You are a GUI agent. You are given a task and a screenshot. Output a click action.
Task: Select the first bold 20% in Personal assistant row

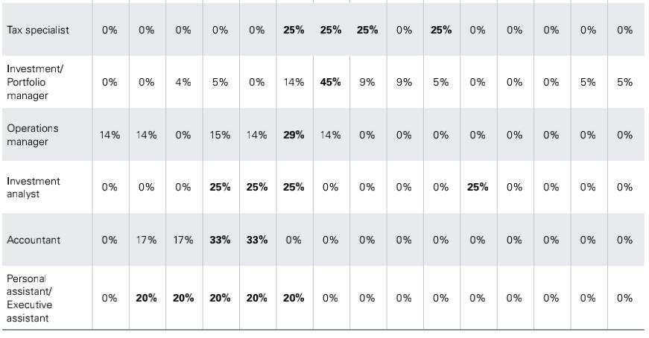(146, 298)
